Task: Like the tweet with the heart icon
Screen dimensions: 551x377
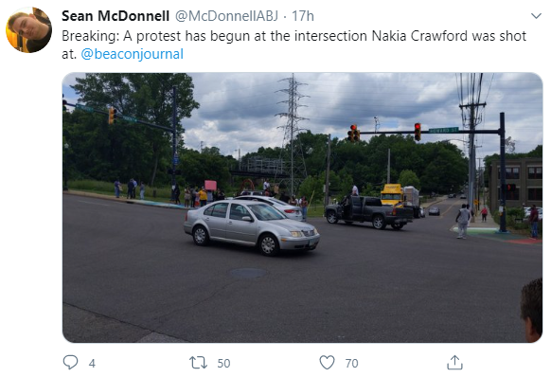Action: point(327,363)
